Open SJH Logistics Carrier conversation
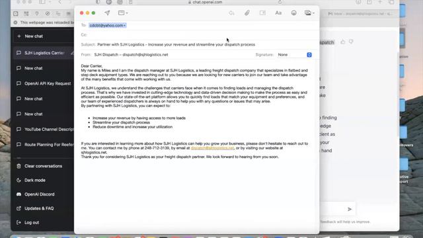This screenshot has width=423, height=238. (x=42, y=53)
